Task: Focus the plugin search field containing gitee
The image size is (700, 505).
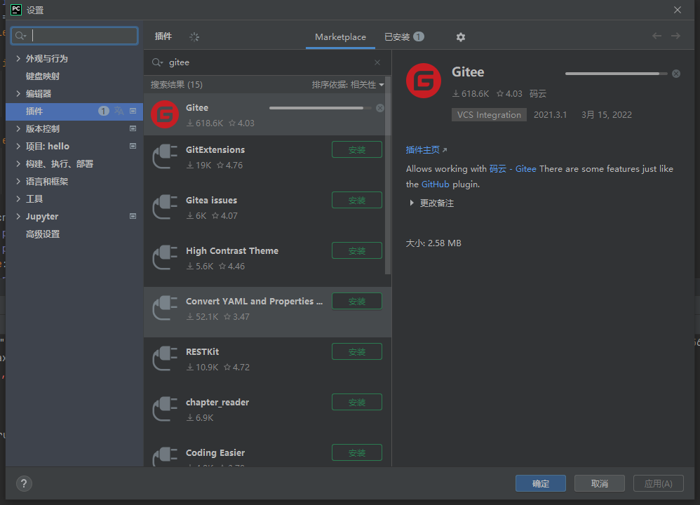Action: point(267,62)
